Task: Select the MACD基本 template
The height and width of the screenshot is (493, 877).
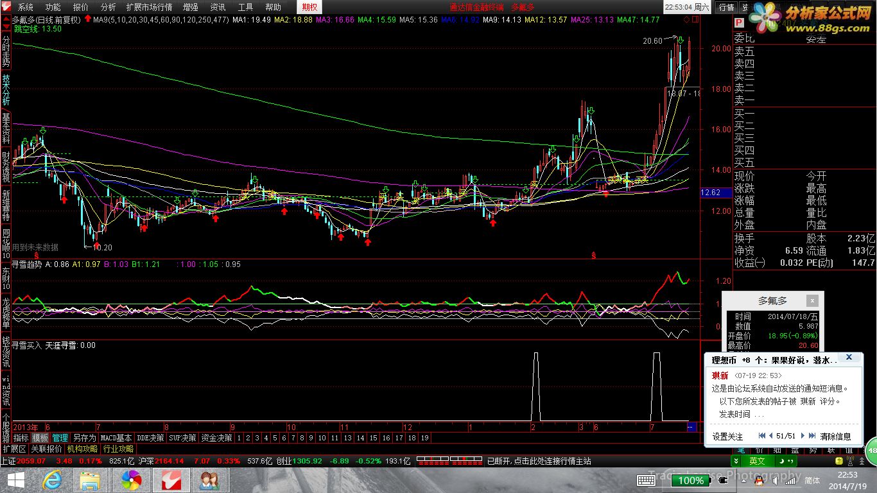Action: coord(116,438)
